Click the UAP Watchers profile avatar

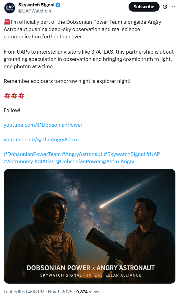pyautogui.click(x=10, y=8)
